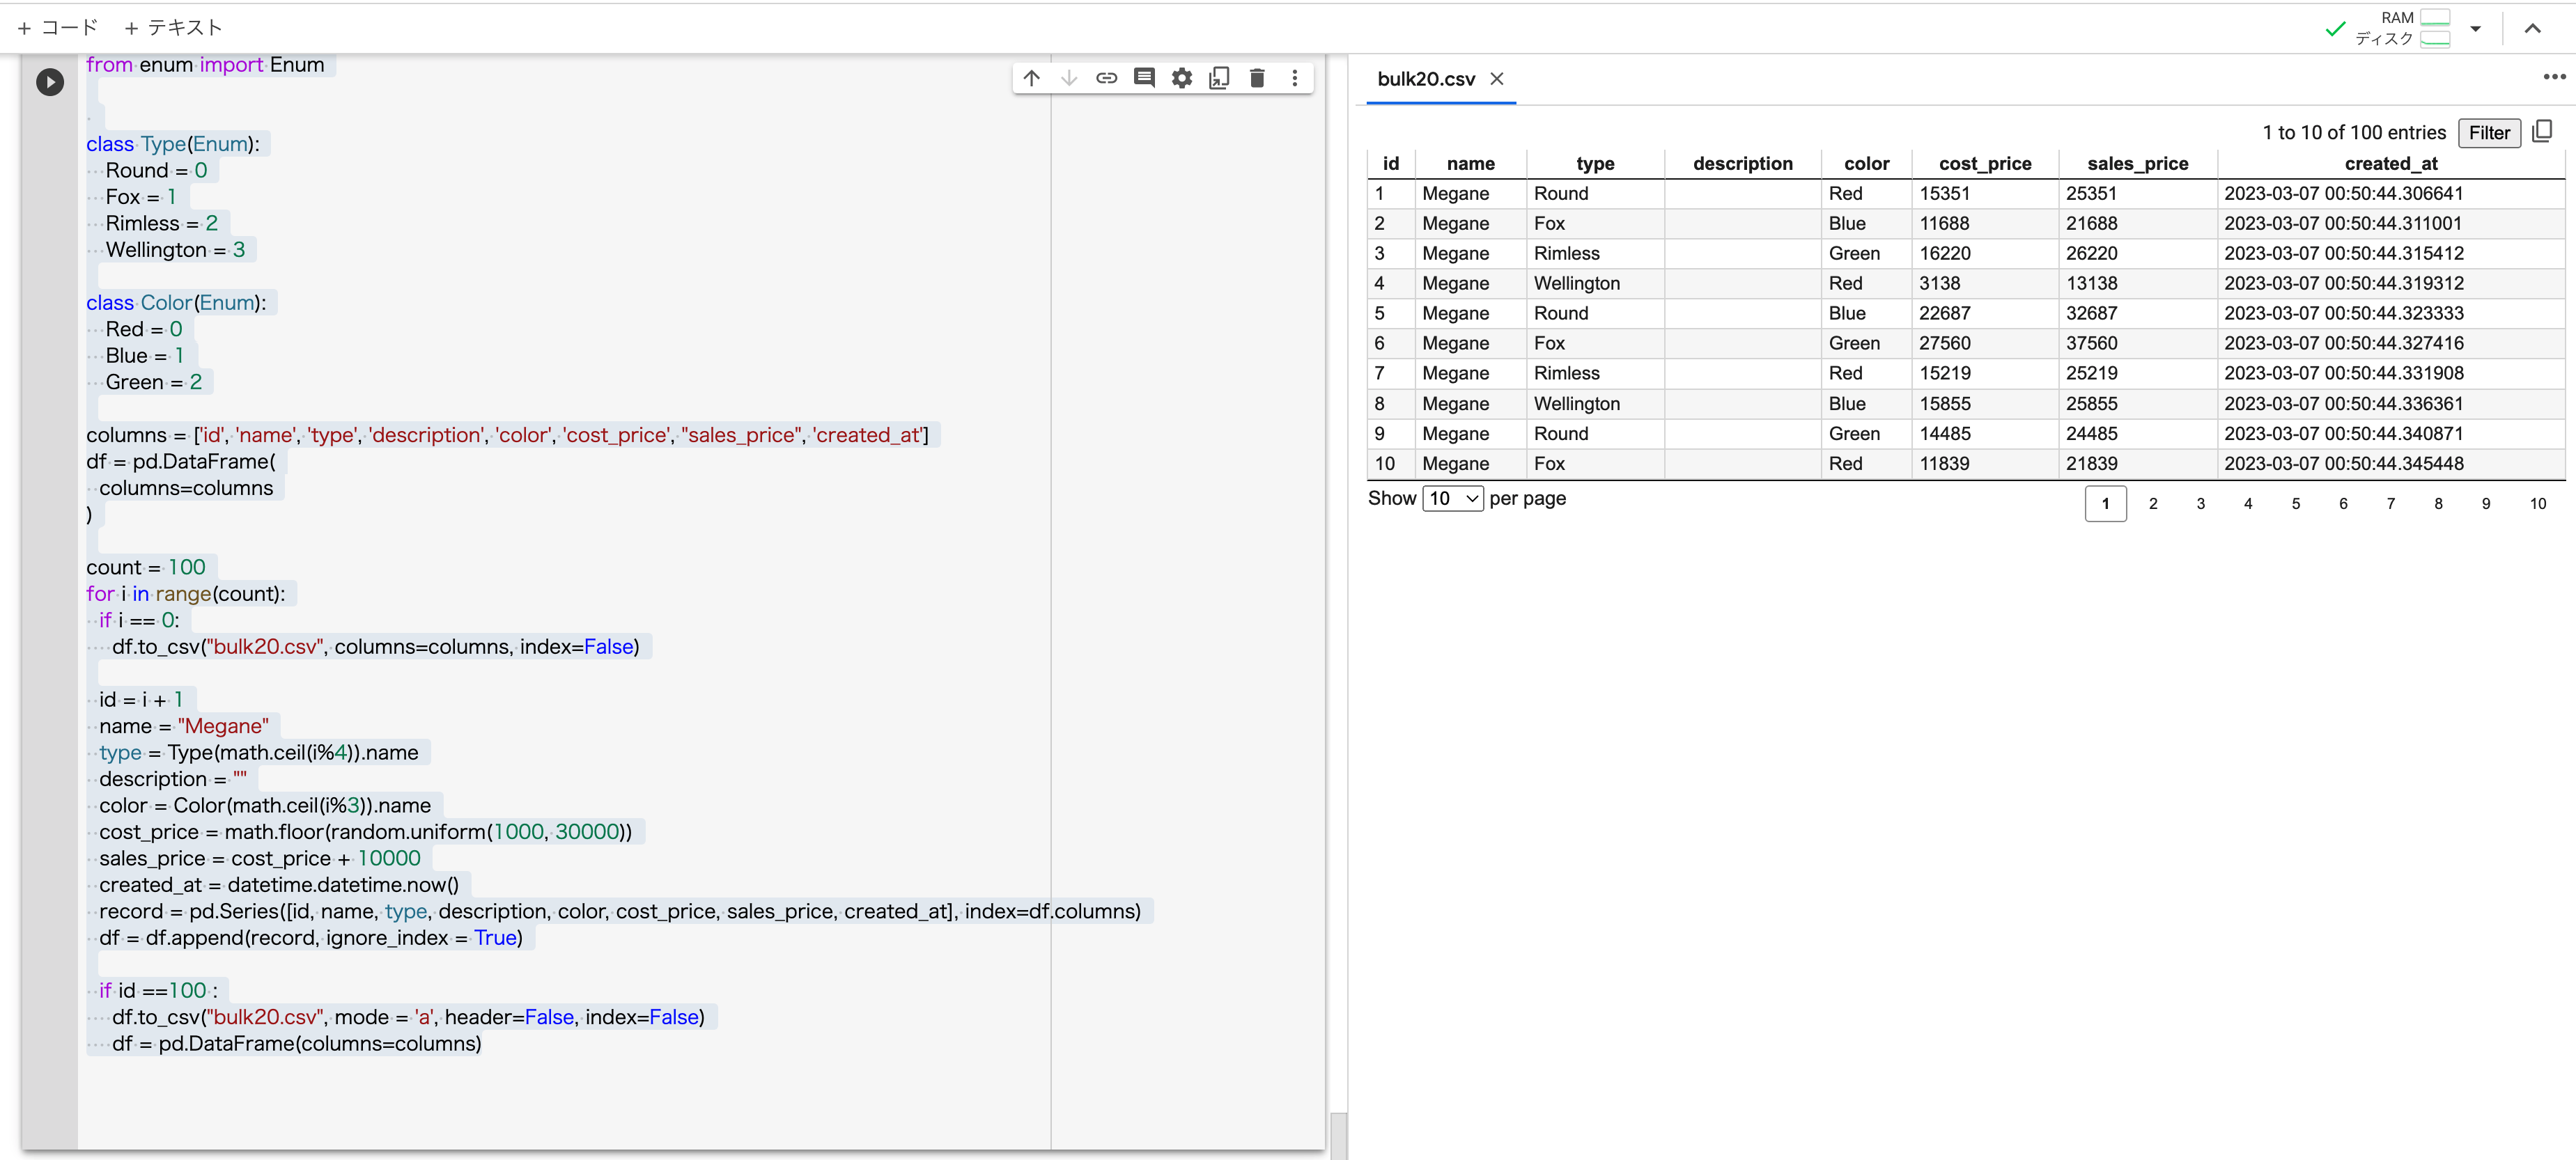
Task: Click the sales_price cell 21688
Action: tap(2137, 224)
